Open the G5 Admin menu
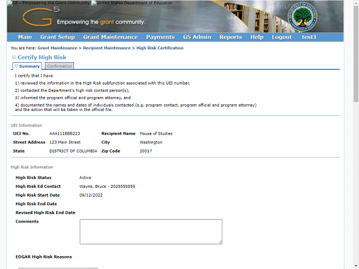Viewport: 359px width, 269px height. tap(197, 37)
